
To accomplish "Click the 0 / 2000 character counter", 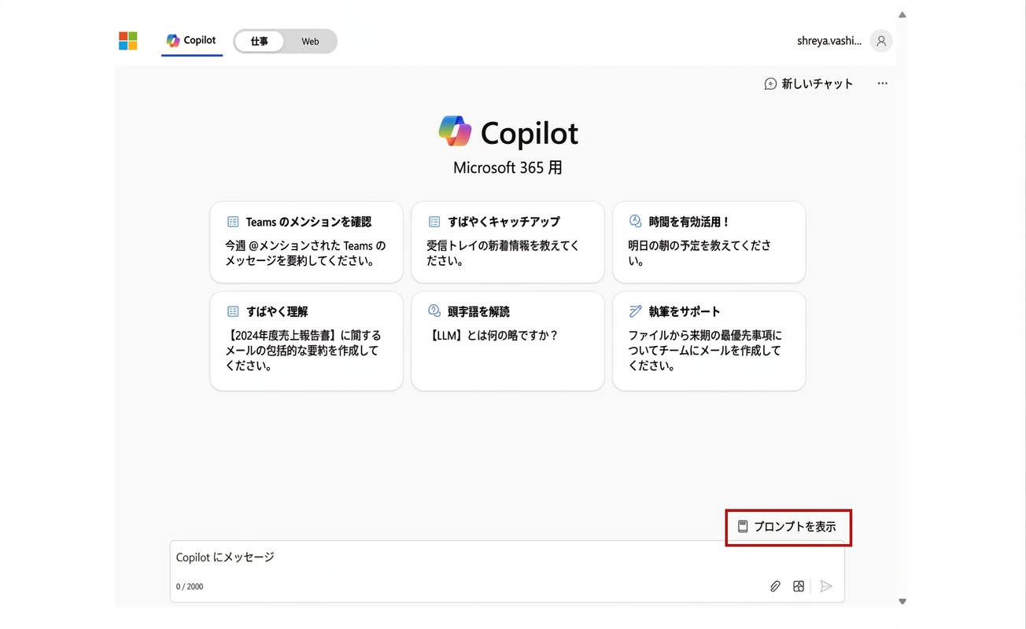I will (x=190, y=587).
